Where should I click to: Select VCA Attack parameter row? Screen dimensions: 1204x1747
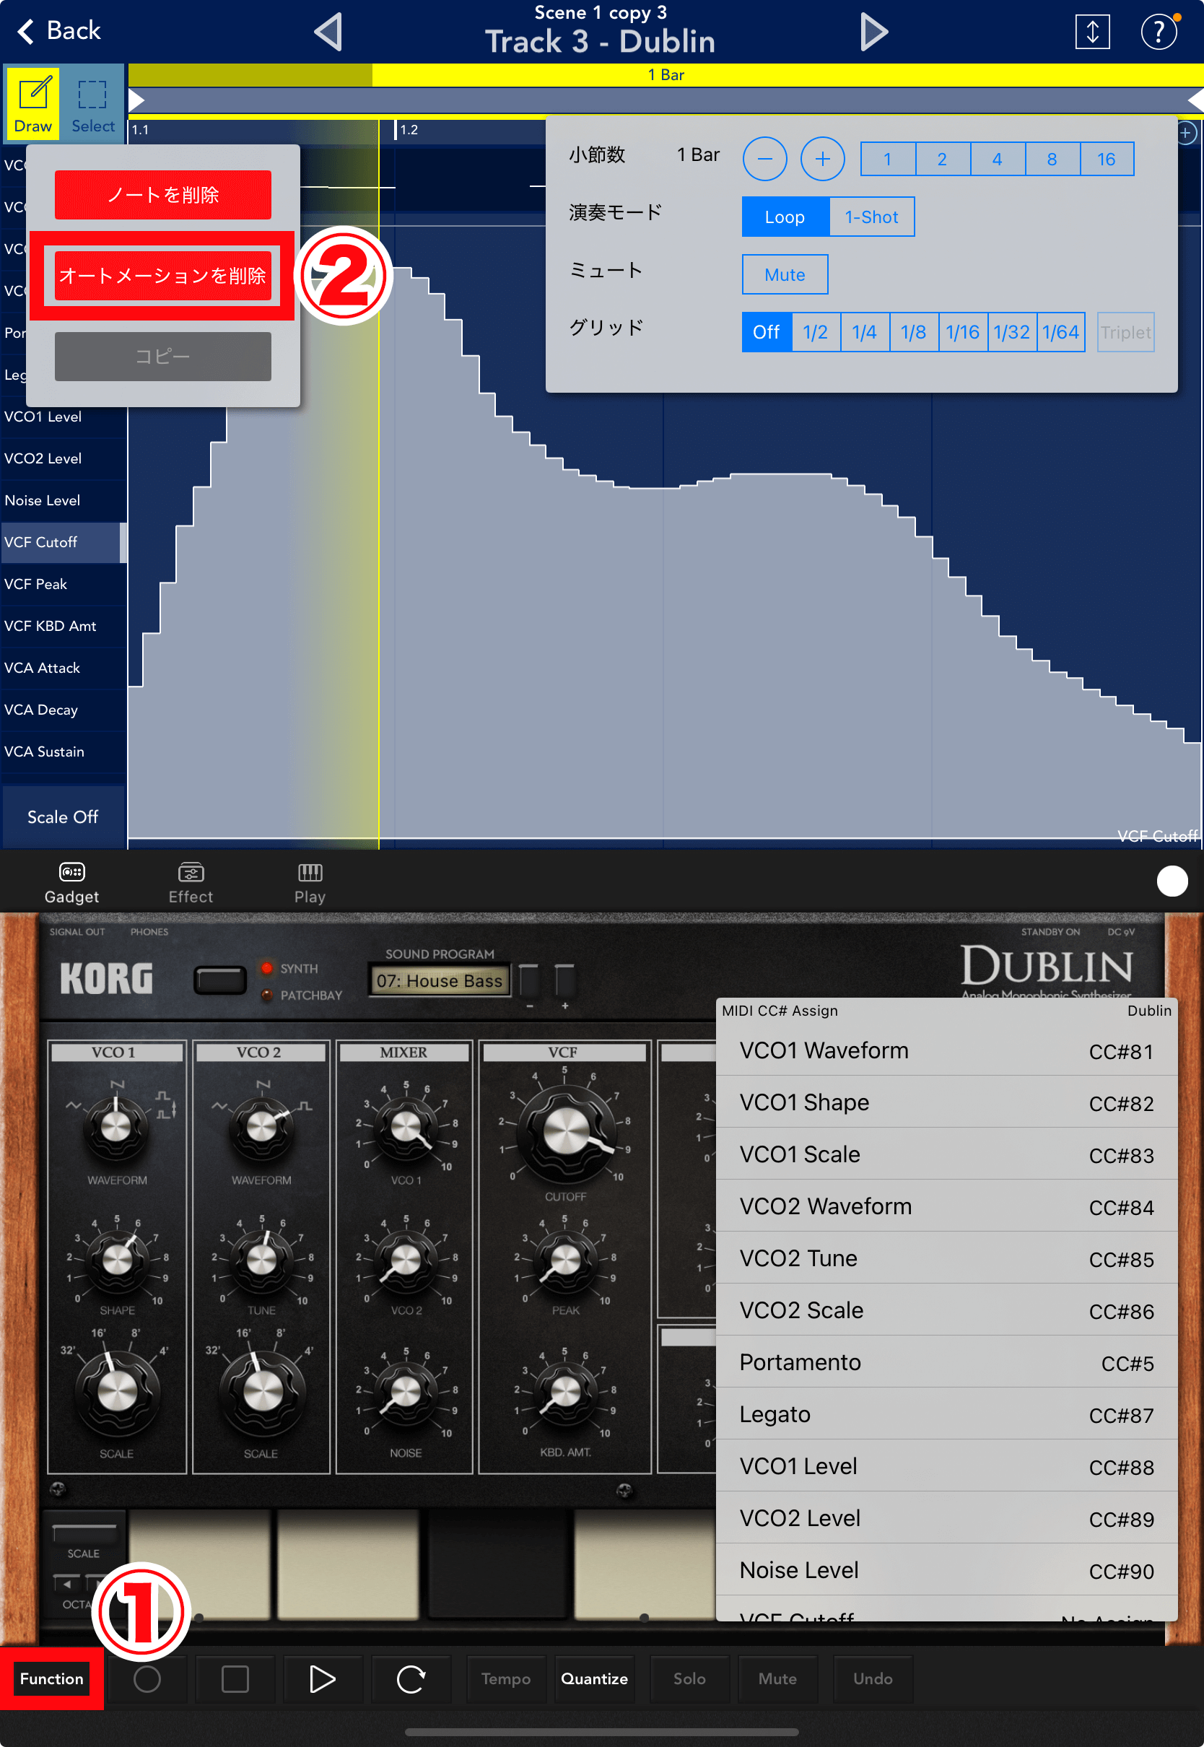click(x=62, y=668)
